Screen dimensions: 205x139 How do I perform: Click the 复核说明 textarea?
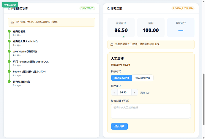coord(151,111)
